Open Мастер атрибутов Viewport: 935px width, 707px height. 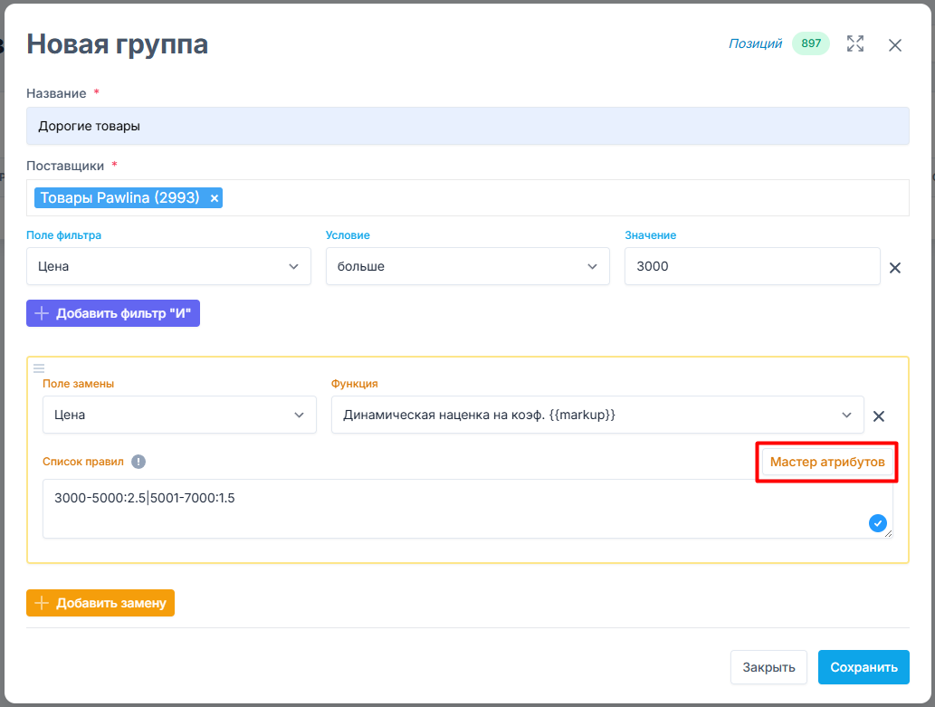click(x=826, y=462)
